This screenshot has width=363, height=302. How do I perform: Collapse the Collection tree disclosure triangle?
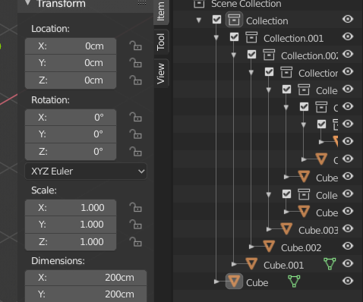click(199, 20)
